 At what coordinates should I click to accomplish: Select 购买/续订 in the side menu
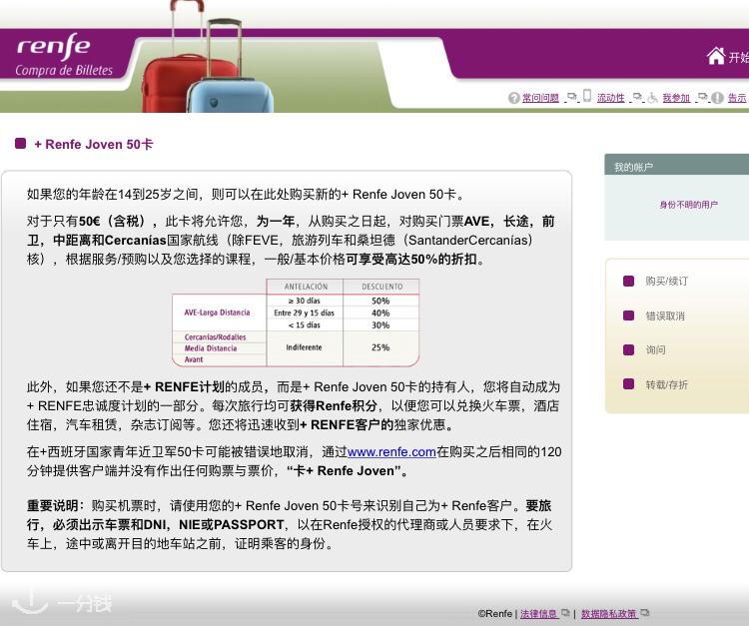(x=666, y=281)
